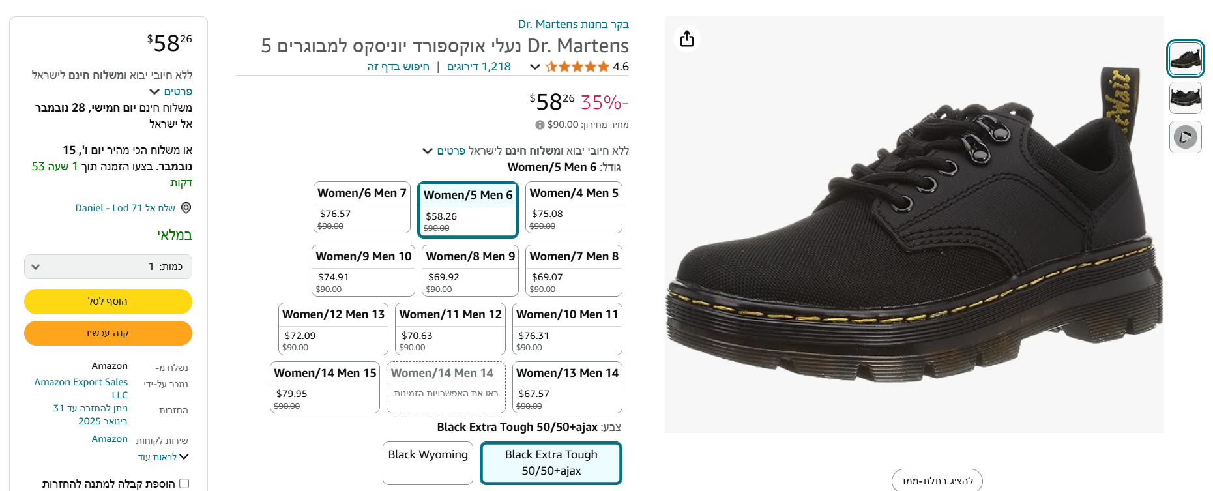Pick the Black Wyoming color option
Viewport: 1213px width, 491px height.
pos(428,463)
